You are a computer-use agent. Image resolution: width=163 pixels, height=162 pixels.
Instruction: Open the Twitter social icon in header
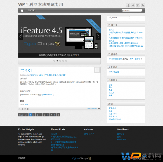[133, 5]
